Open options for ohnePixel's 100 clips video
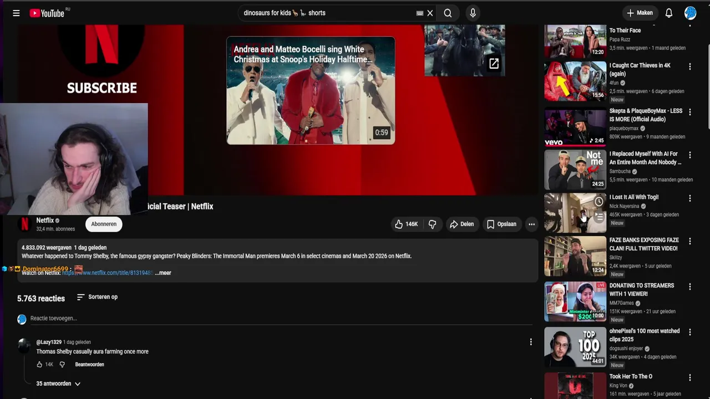This screenshot has height=399, width=710. tap(690, 332)
